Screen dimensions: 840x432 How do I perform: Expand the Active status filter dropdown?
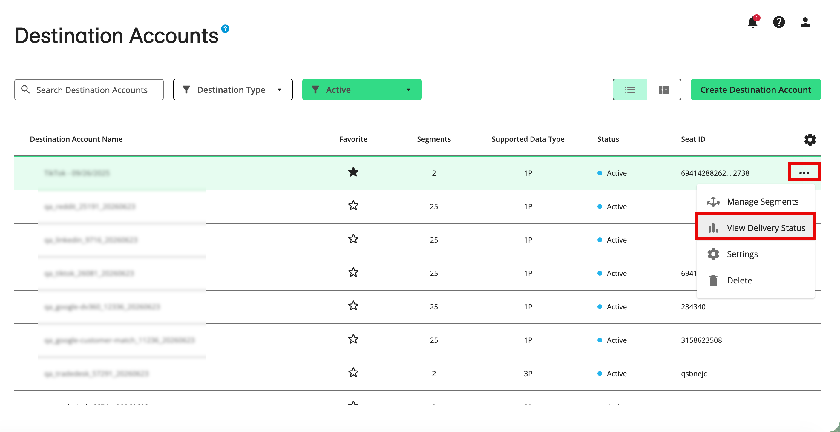point(362,90)
